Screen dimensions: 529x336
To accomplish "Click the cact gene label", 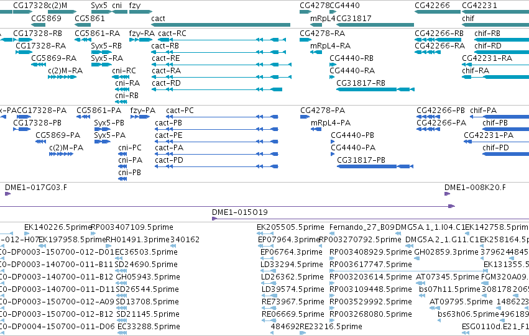I will [158, 19].
